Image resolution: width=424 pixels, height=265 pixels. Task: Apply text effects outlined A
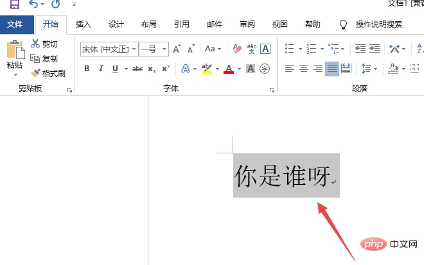pos(186,69)
